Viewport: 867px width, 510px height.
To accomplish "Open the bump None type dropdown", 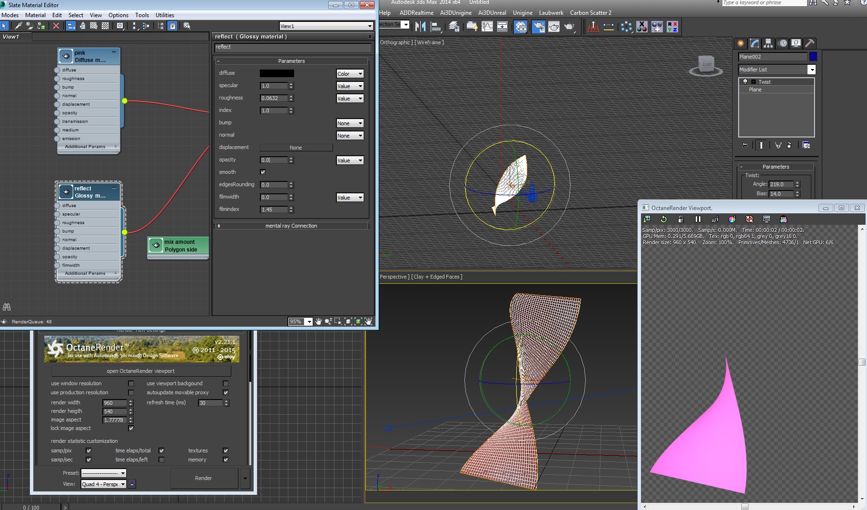I will (350, 123).
